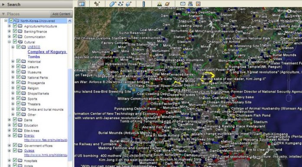Click the Hospitals folder icon

(20, 160)
